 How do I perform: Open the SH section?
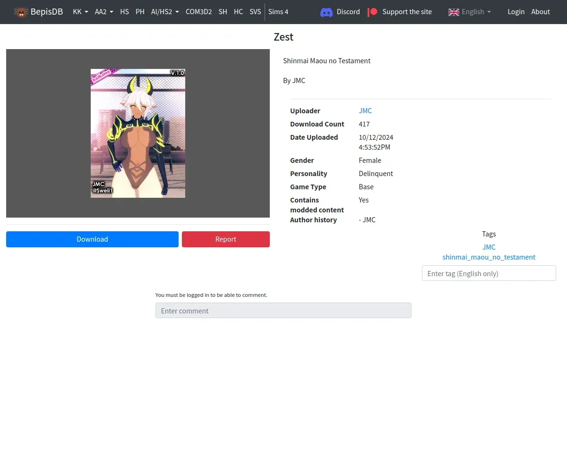tap(223, 12)
